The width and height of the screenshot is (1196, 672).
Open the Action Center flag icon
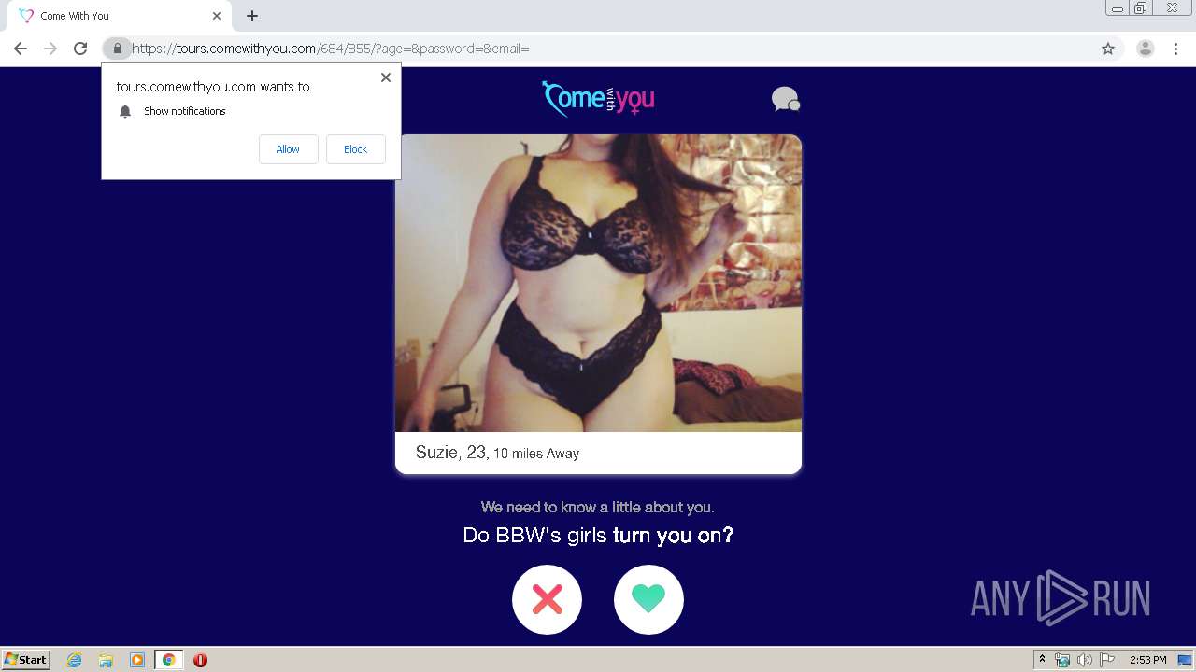[x=1107, y=660]
